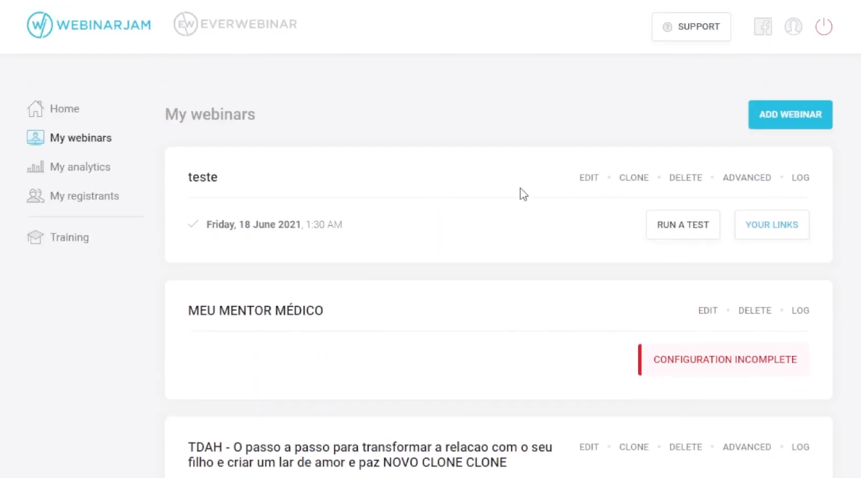This screenshot has width=861, height=478.
Task: Click EDIT on the teste webinar
Action: (589, 177)
